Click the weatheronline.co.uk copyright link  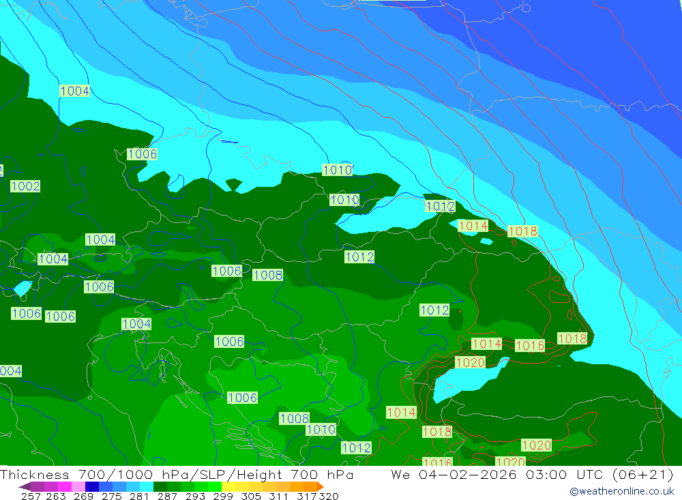pyautogui.click(x=621, y=491)
